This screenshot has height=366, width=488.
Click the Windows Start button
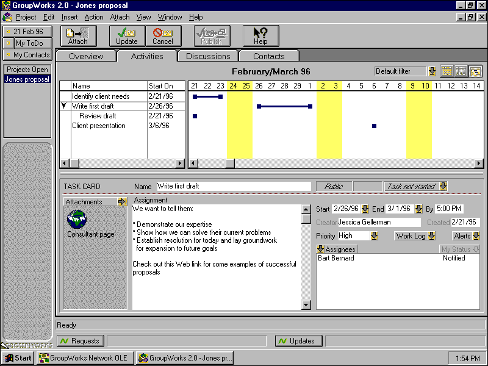[x=18, y=358]
